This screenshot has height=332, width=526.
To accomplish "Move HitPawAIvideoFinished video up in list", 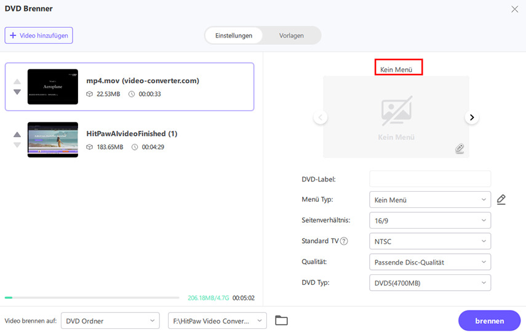I will point(17,135).
